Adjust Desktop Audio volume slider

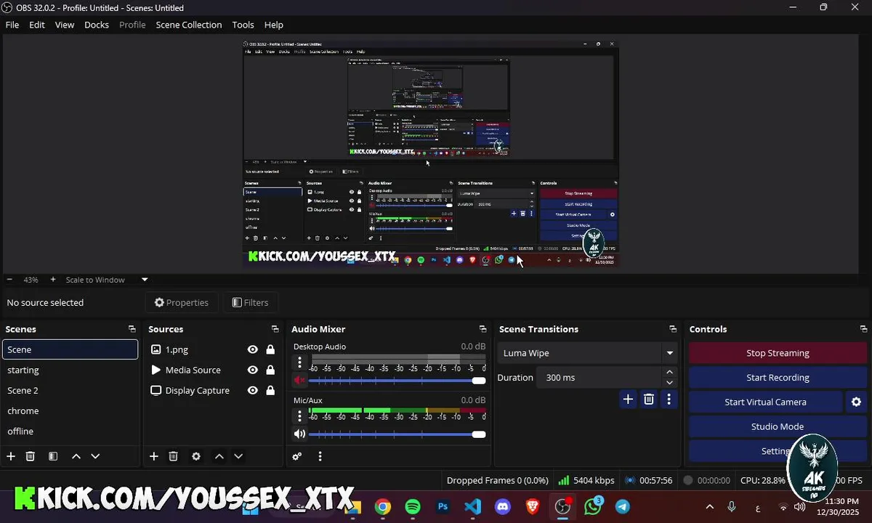[397, 380]
